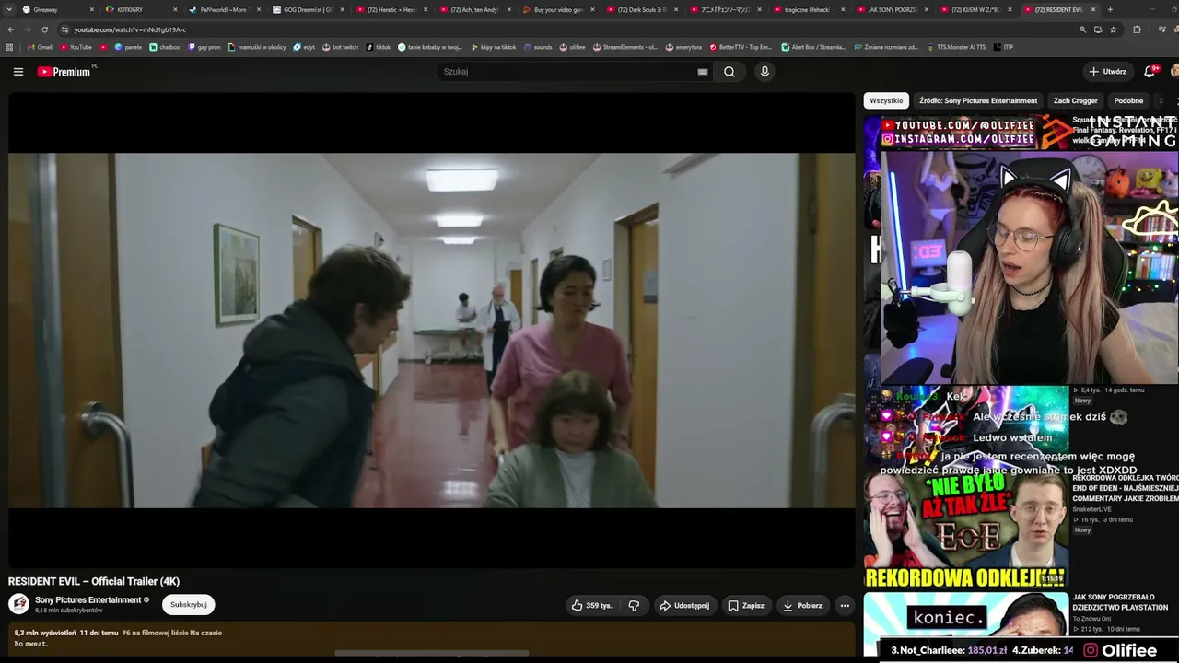
Task: Go back with browser back arrow
Action: (11, 29)
